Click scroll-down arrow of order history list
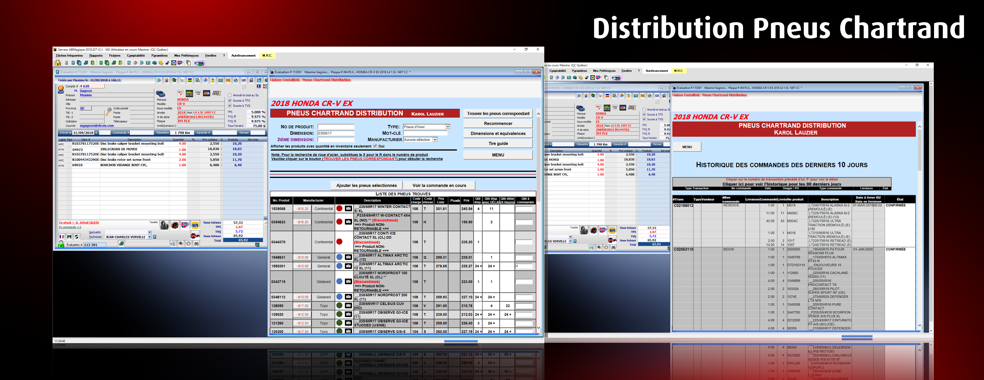 (919, 325)
